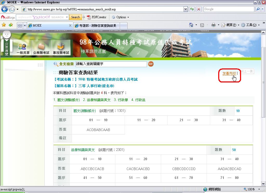Click the page scrollbar up arrow
Viewport: 266px width, 193px height.
[x=263, y=33]
